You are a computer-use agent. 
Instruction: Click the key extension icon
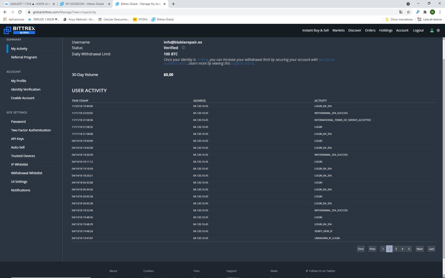pyautogui.click(x=418, y=12)
